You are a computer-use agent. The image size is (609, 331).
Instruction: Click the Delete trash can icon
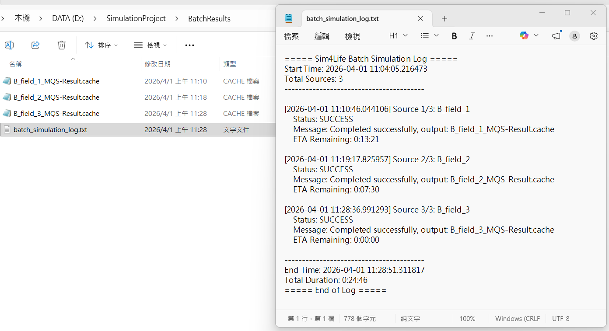[62, 45]
